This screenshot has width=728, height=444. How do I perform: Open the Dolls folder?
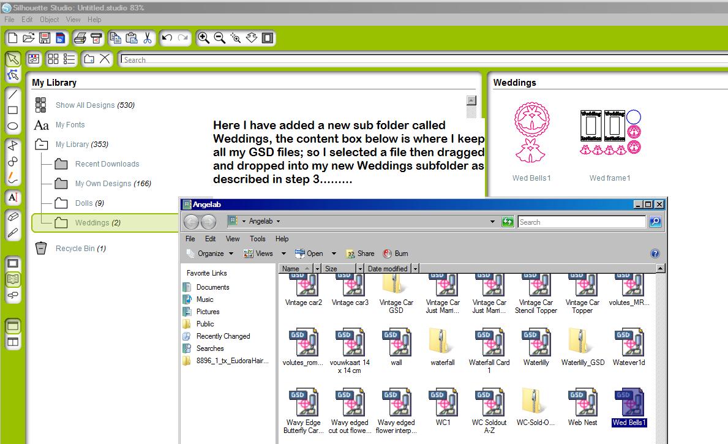(x=89, y=203)
